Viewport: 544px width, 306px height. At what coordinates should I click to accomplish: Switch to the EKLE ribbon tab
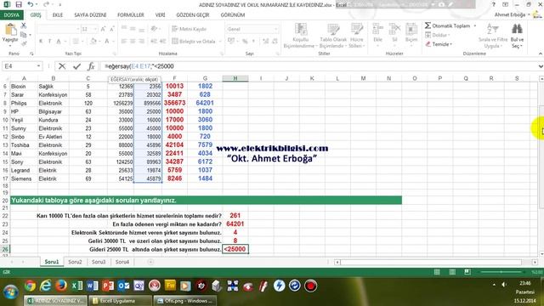58,15
